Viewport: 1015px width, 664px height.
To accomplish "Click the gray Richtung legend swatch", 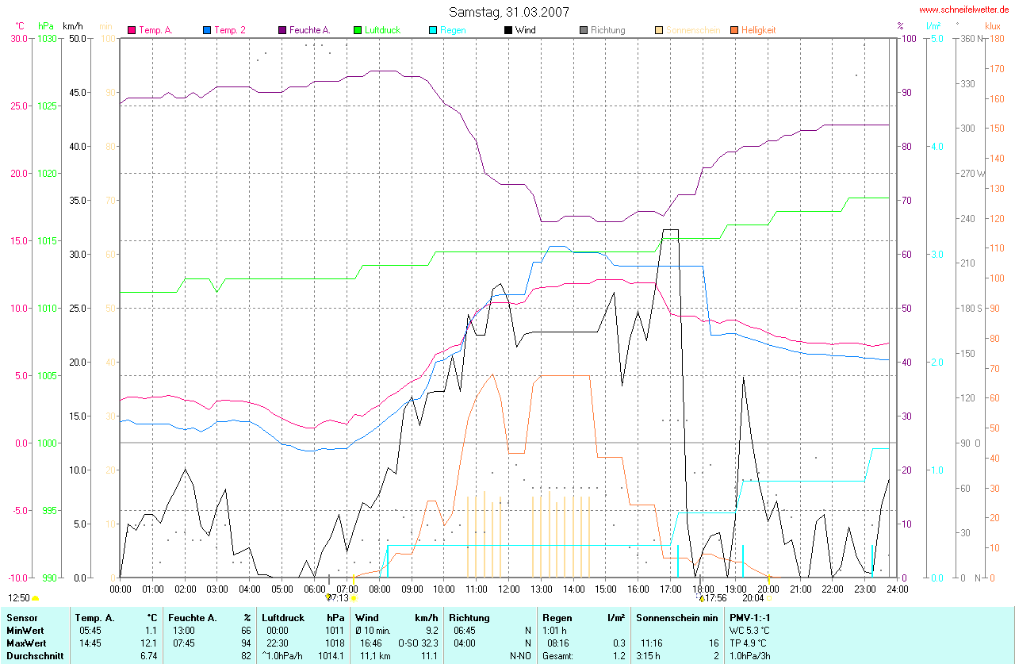I will click(584, 30).
